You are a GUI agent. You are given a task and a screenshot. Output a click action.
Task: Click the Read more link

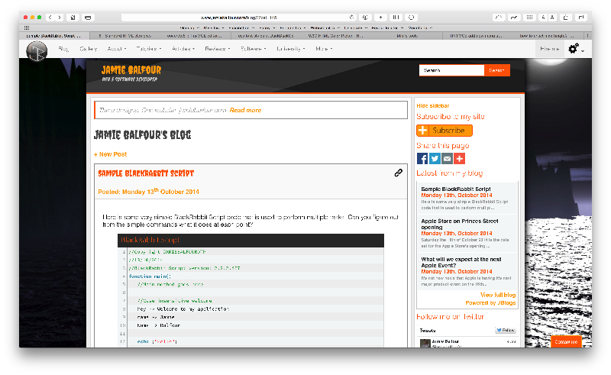click(245, 110)
